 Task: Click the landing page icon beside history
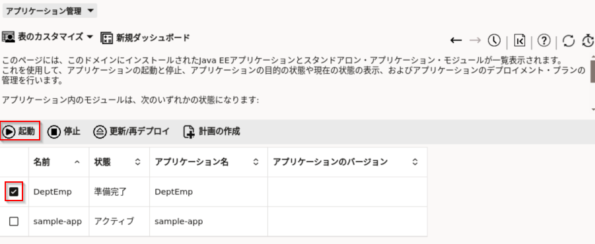[520, 40]
